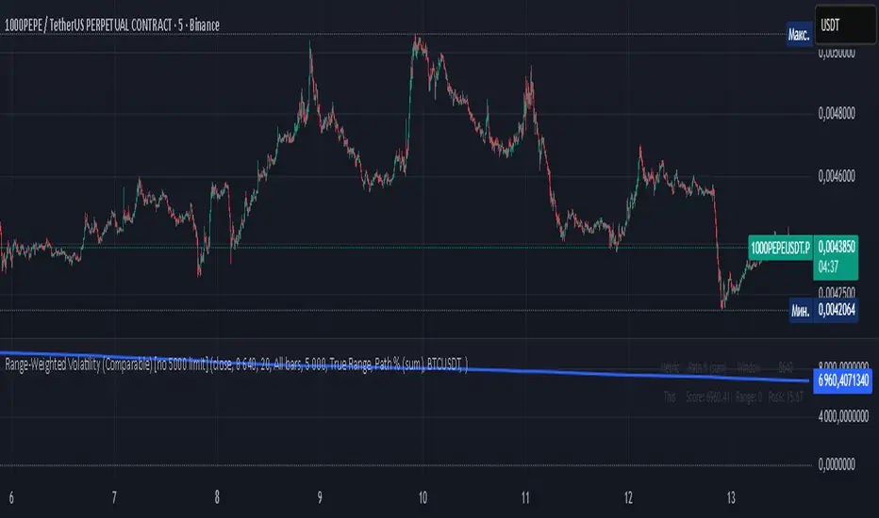The height and width of the screenshot is (518, 879).
Task: Open the USDT currency selector box
Action: [x=845, y=24]
